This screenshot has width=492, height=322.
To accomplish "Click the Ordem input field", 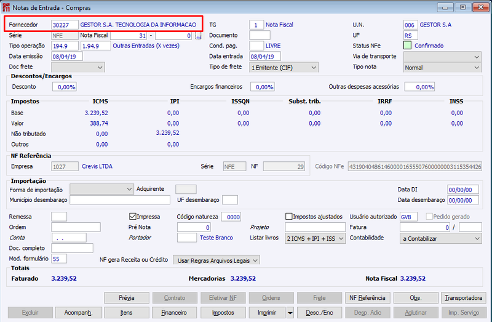I will pyautogui.click(x=76, y=227).
